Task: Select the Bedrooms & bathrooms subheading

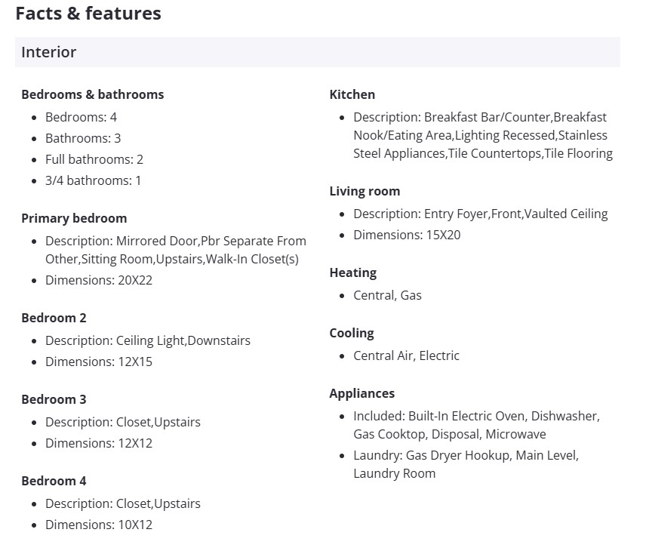Action: (x=92, y=94)
